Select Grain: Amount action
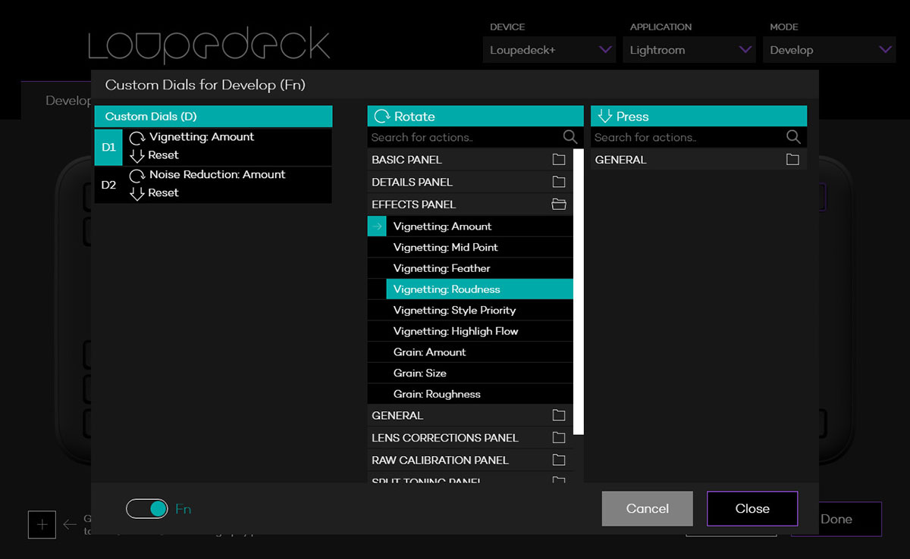The image size is (910, 559). [x=479, y=352]
